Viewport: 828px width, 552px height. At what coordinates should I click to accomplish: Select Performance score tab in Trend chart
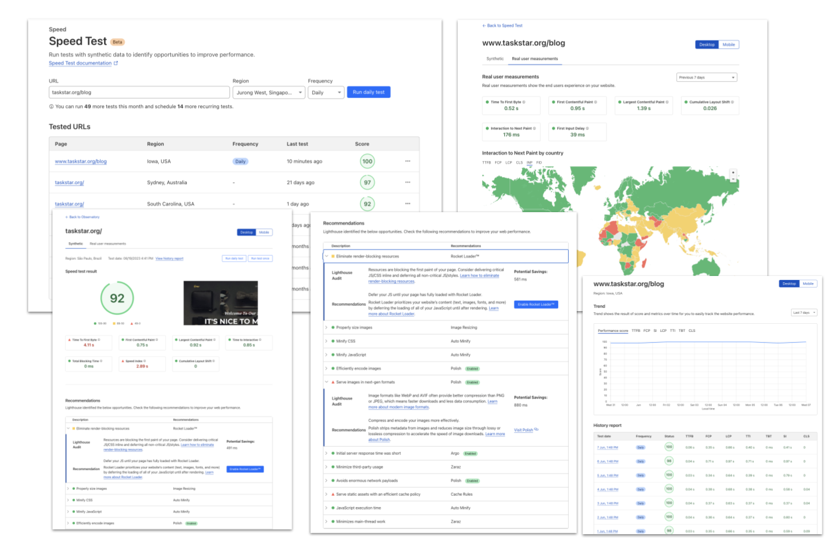tap(613, 331)
